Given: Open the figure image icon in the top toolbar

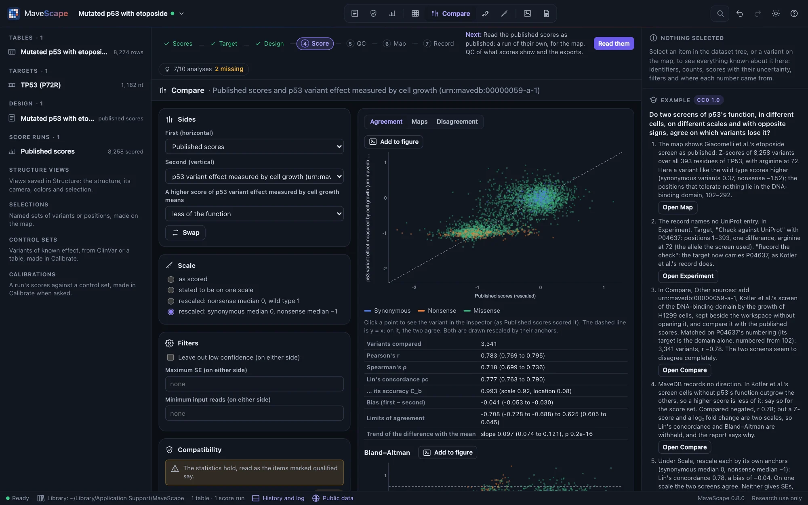Looking at the screenshot, I should point(528,13).
